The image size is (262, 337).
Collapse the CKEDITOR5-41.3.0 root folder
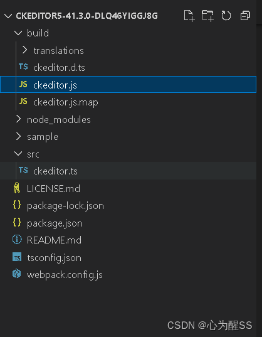(8, 16)
